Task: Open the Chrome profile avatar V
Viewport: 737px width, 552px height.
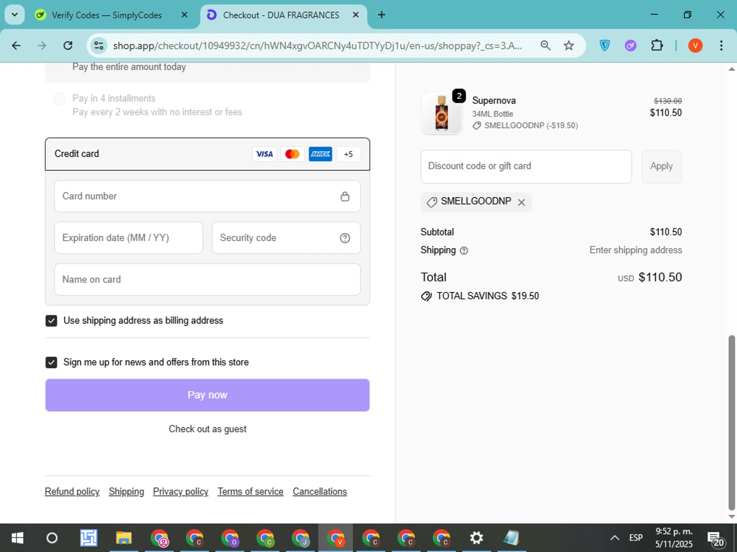Action: pyautogui.click(x=695, y=46)
